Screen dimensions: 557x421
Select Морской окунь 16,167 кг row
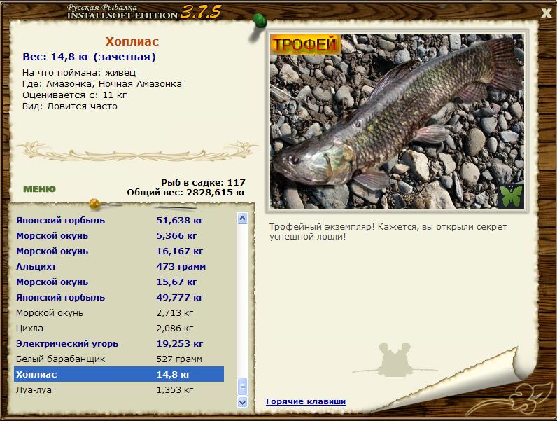coord(119,251)
